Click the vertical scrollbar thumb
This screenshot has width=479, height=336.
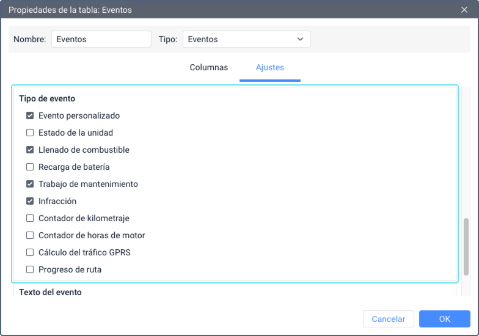coord(466,247)
